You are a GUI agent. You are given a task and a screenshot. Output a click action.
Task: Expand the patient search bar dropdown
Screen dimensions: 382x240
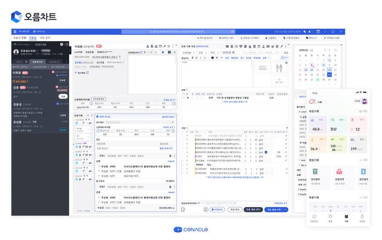(x=232, y=32)
